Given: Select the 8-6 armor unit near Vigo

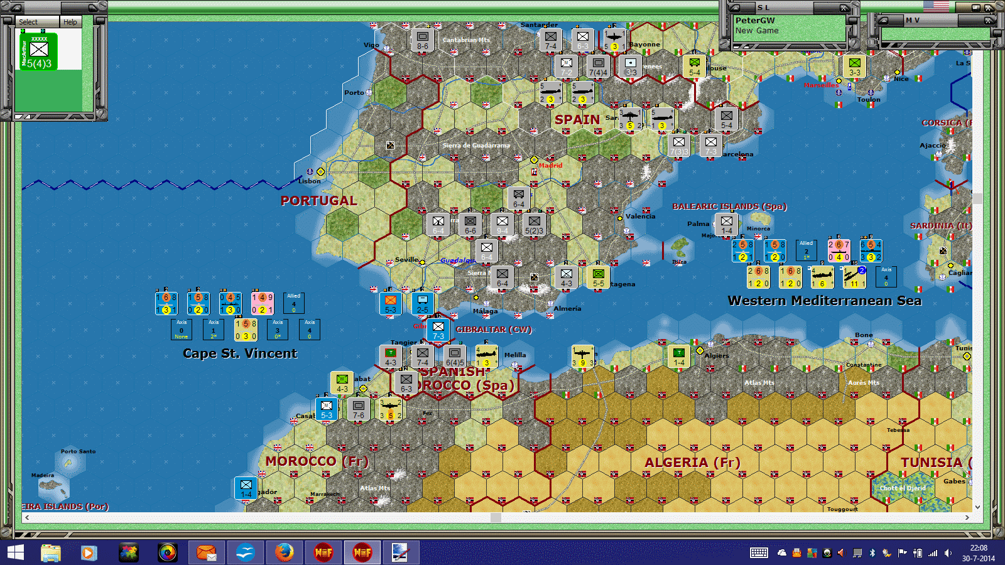Looking at the screenshot, I should click(423, 40).
